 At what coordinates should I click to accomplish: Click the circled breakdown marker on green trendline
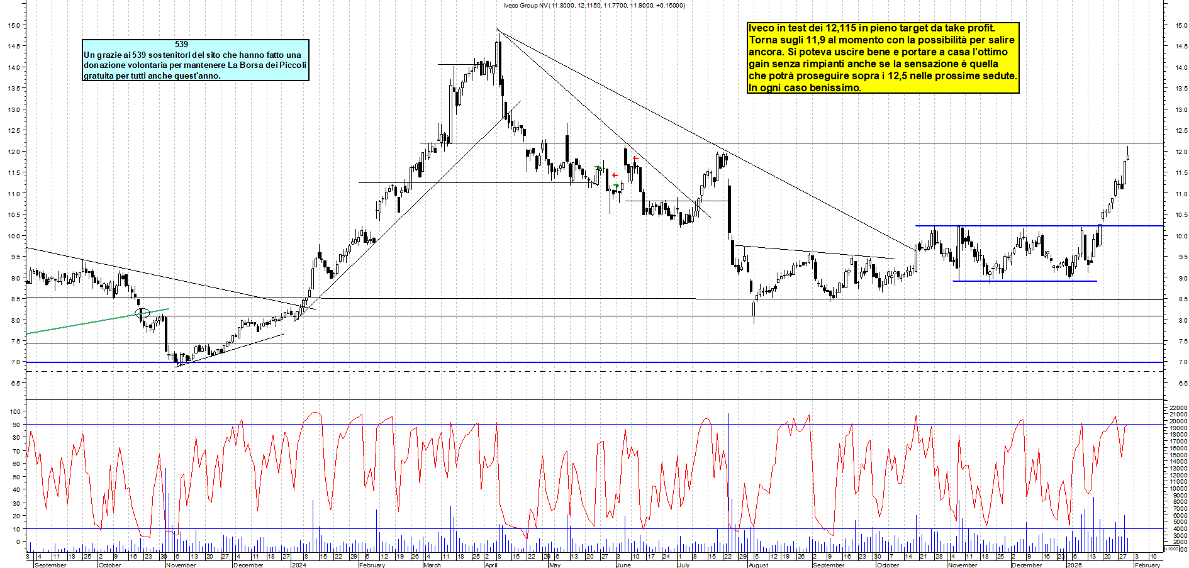143,313
